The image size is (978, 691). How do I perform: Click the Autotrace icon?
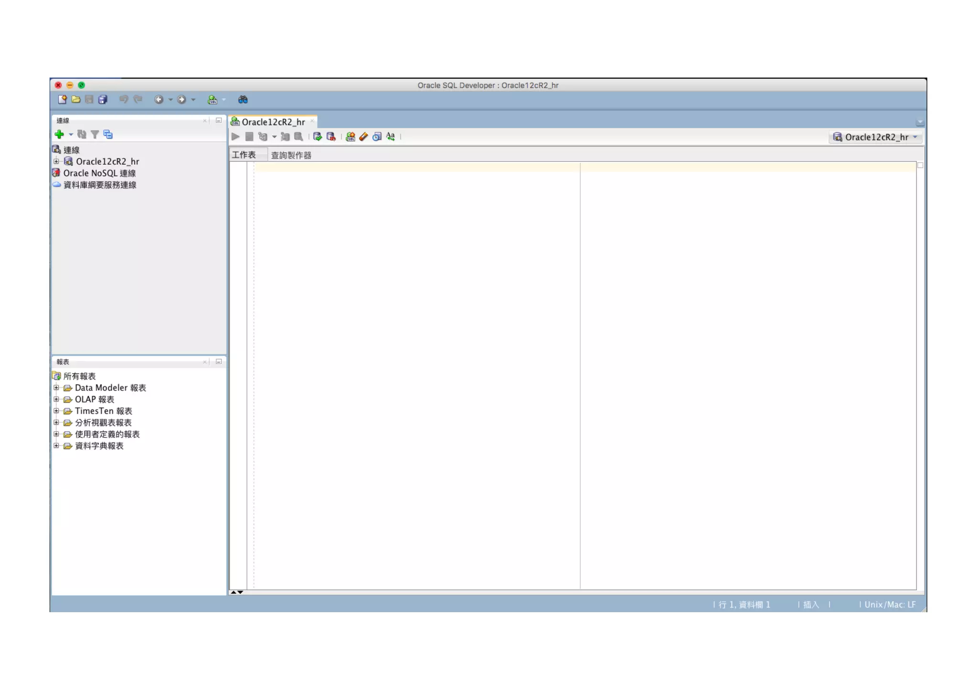(x=285, y=137)
